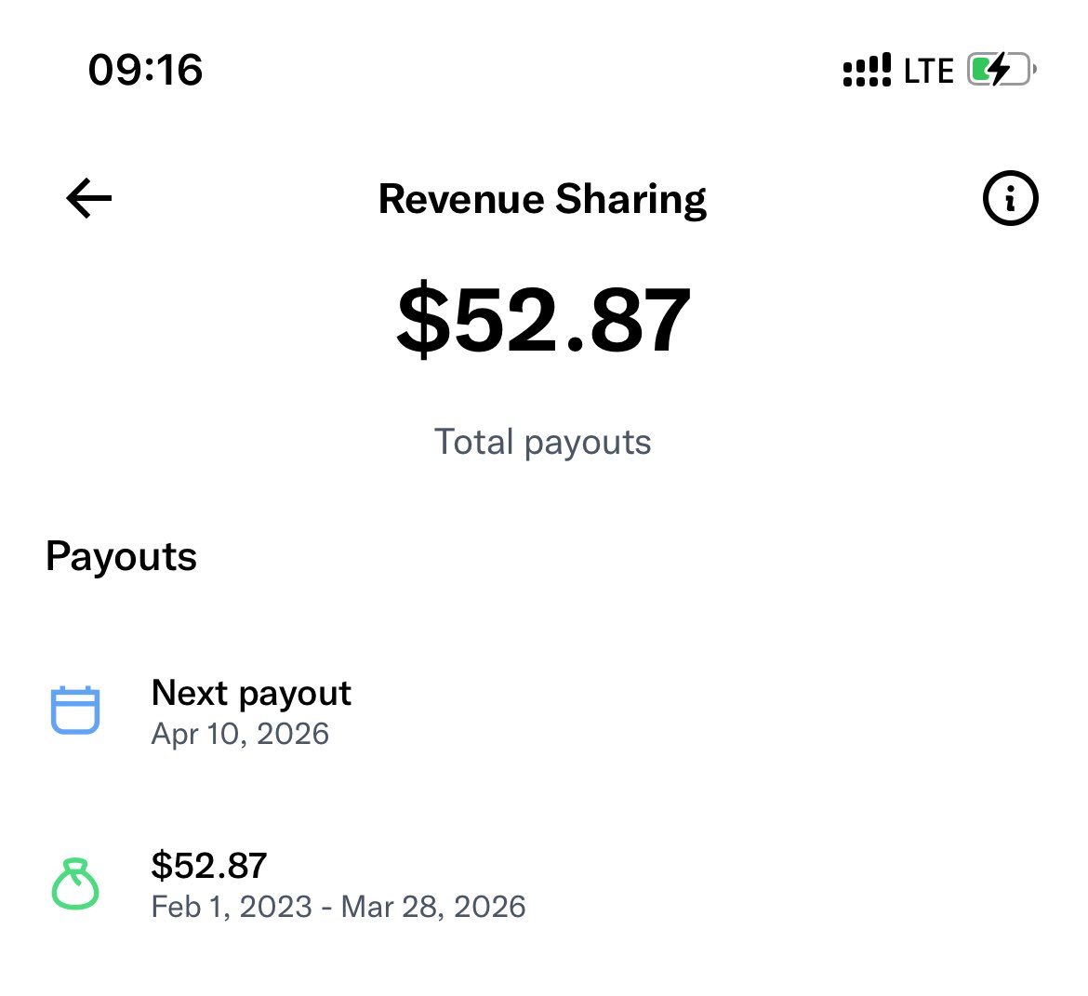Tap the Total payouts label

coord(543,442)
